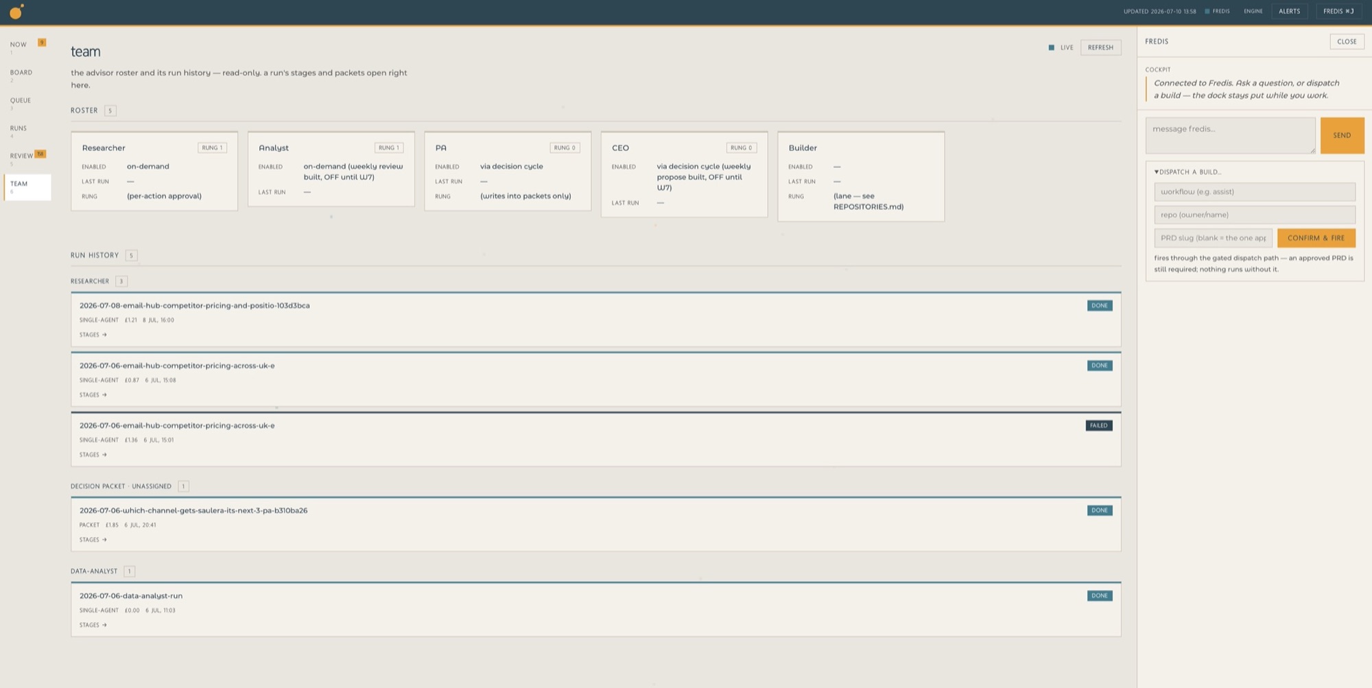The height and width of the screenshot is (688, 1372).
Task: Close the Fredis cockpit panel
Action: 1347,42
